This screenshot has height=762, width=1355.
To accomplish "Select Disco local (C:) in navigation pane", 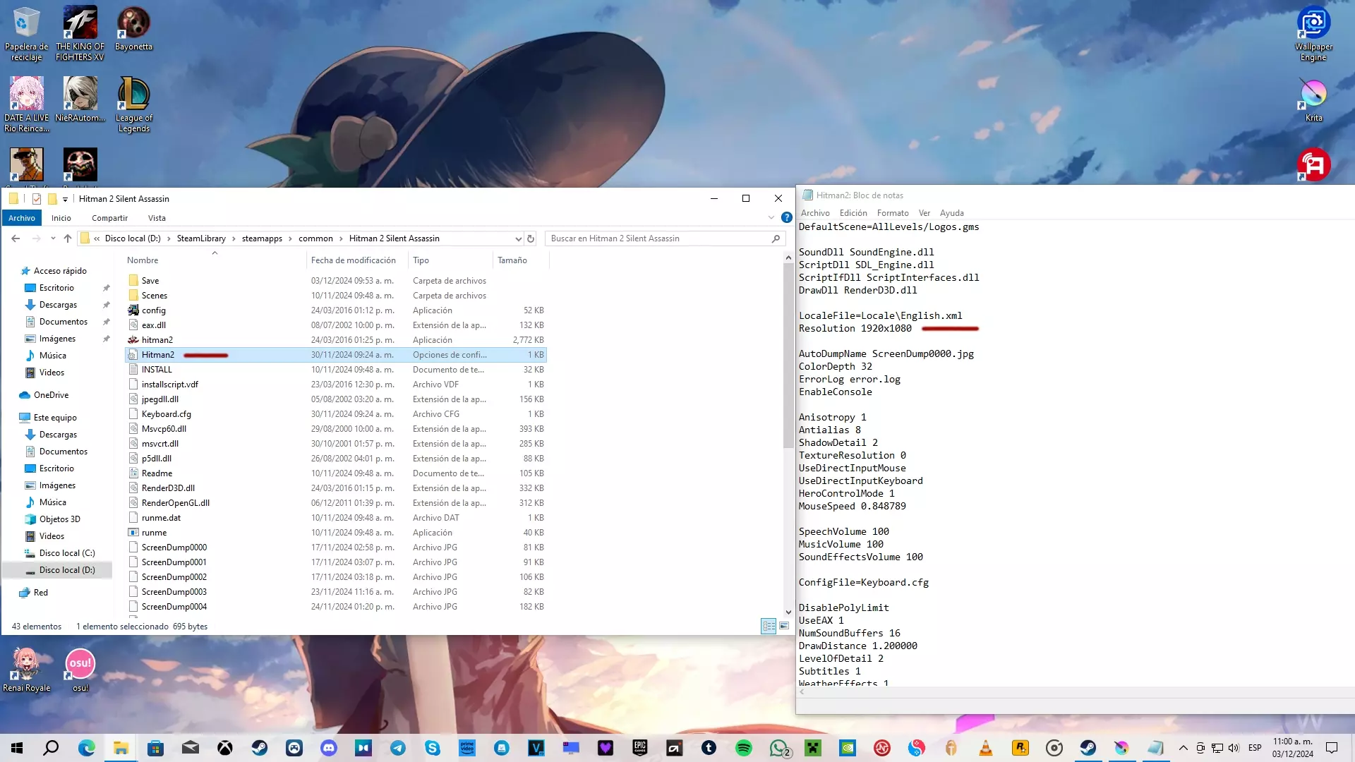I will tap(67, 552).
